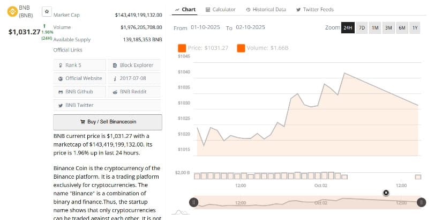The height and width of the screenshot is (220, 442).
Task: Open the BNB Twitter link
Action: [80, 105]
